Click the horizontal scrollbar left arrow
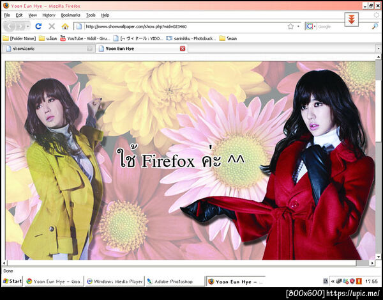 click(4, 263)
